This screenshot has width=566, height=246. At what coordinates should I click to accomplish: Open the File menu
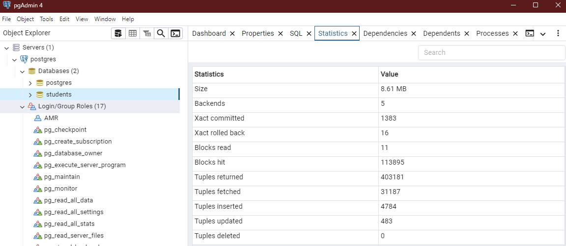click(x=6, y=19)
